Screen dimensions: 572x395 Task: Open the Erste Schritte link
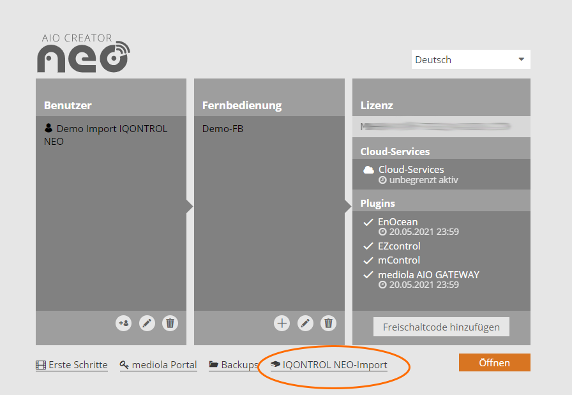point(71,365)
